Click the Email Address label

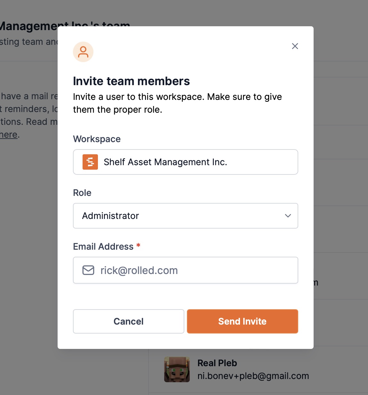[x=103, y=246]
